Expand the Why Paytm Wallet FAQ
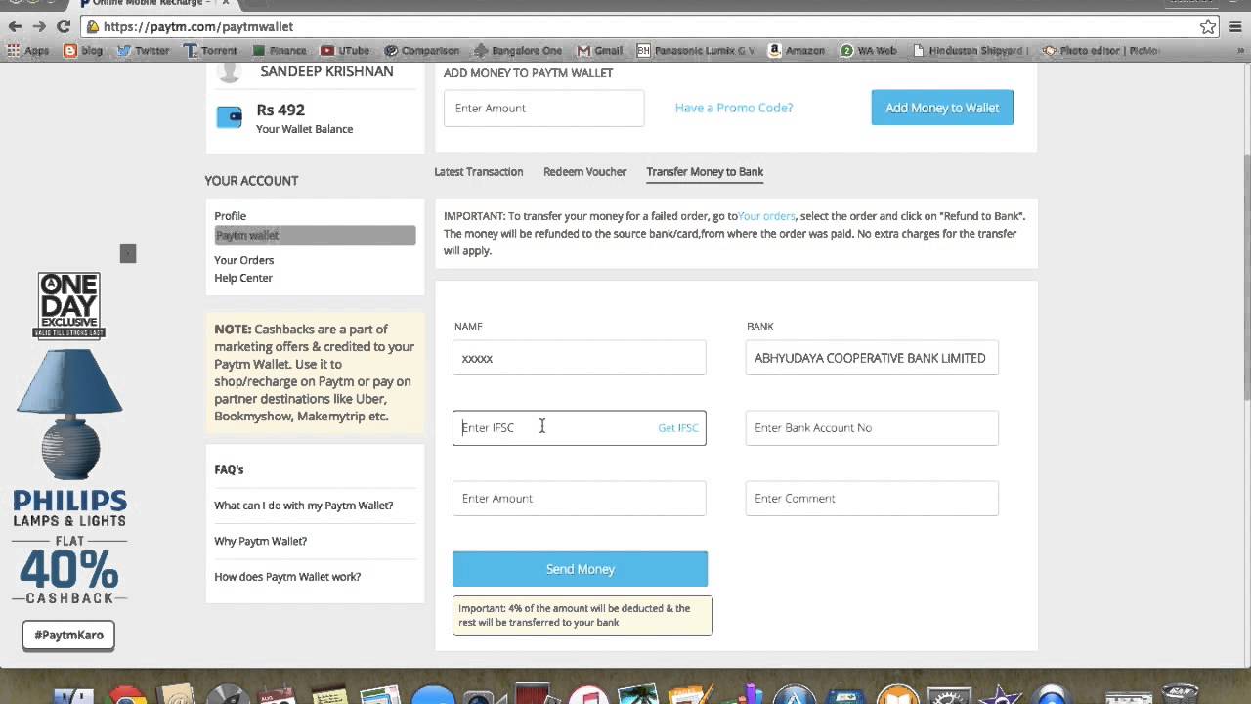 (261, 541)
